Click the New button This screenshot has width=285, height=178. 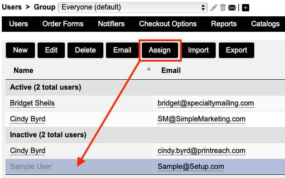[20, 50]
